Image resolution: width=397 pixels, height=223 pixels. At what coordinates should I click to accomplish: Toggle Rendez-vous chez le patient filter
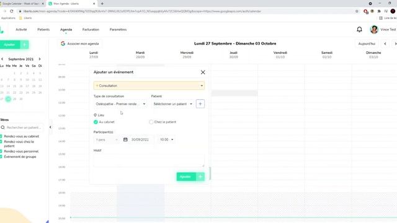1,142
